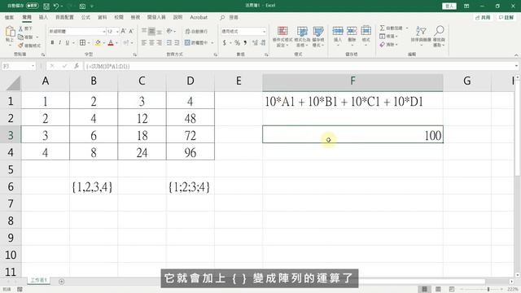The width and height of the screenshot is (521, 293).
Task: Open Format as Table gallery
Action: 302,37
